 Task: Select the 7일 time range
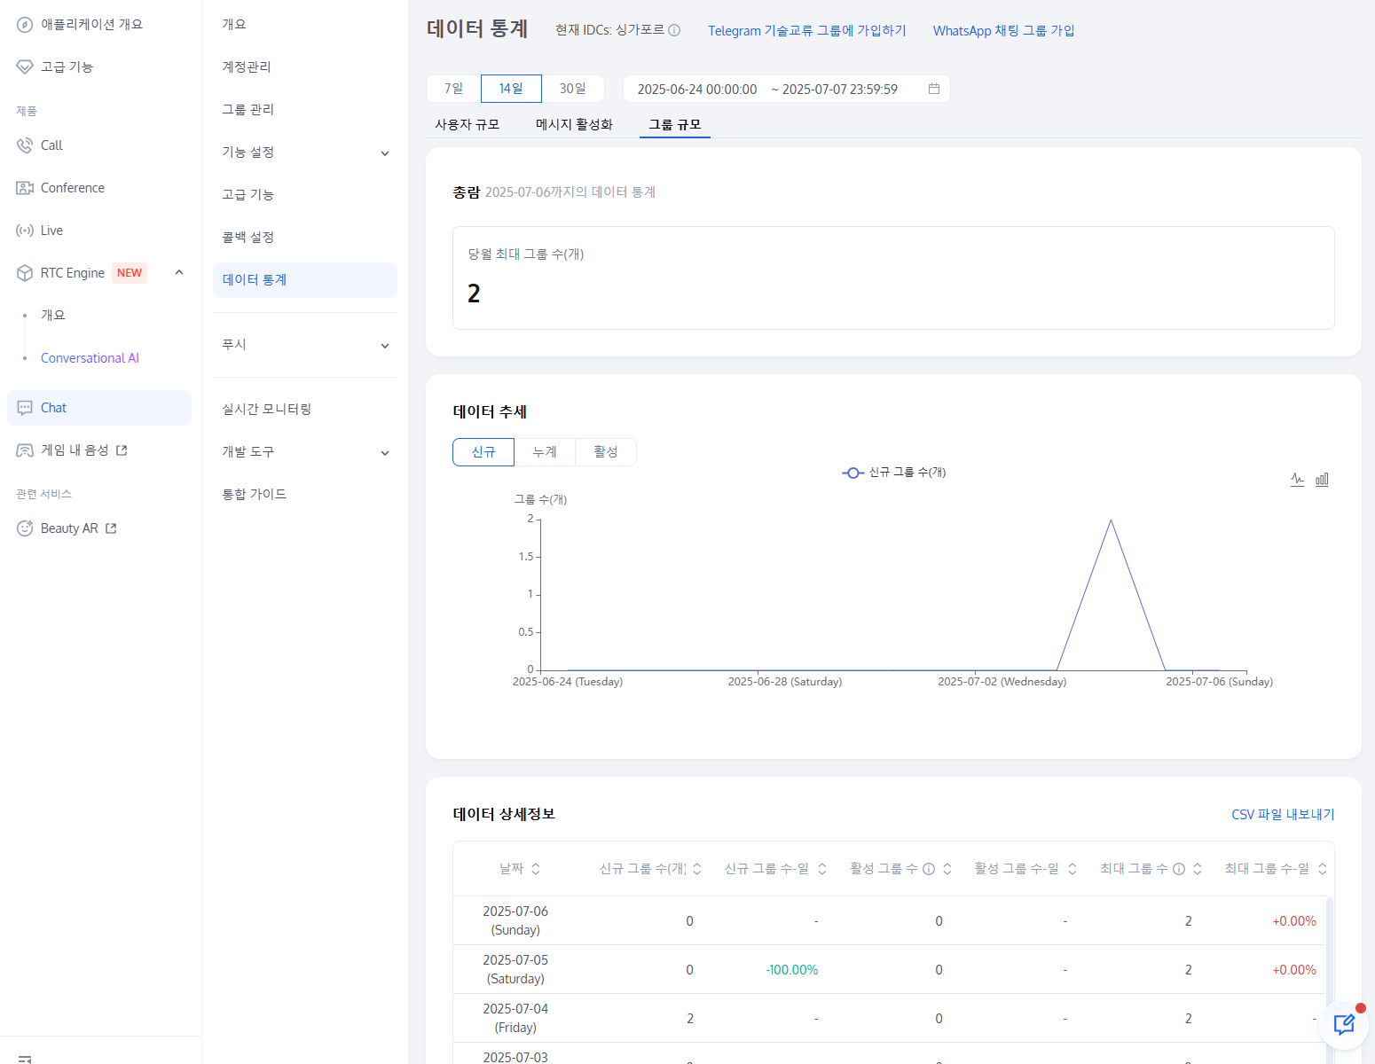coord(453,89)
